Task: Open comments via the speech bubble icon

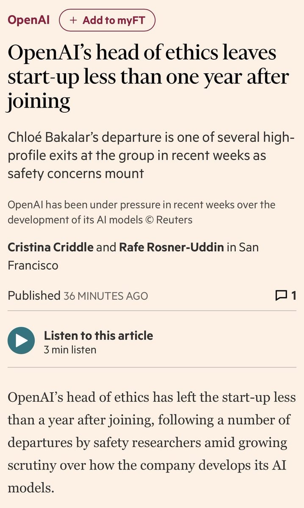Action: [281, 295]
